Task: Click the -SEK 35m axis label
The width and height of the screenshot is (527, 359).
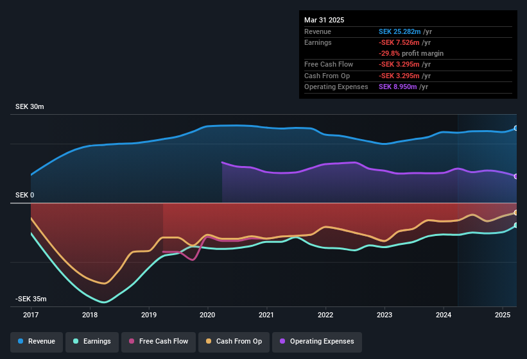Action: click(31, 299)
